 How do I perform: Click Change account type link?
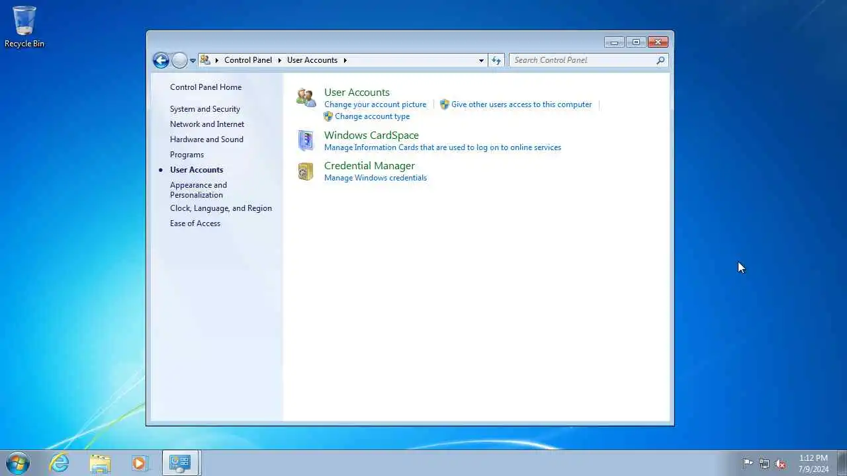click(372, 116)
